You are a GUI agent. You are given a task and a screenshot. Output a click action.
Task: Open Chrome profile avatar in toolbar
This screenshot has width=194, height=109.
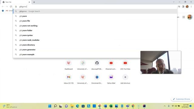point(187,7)
